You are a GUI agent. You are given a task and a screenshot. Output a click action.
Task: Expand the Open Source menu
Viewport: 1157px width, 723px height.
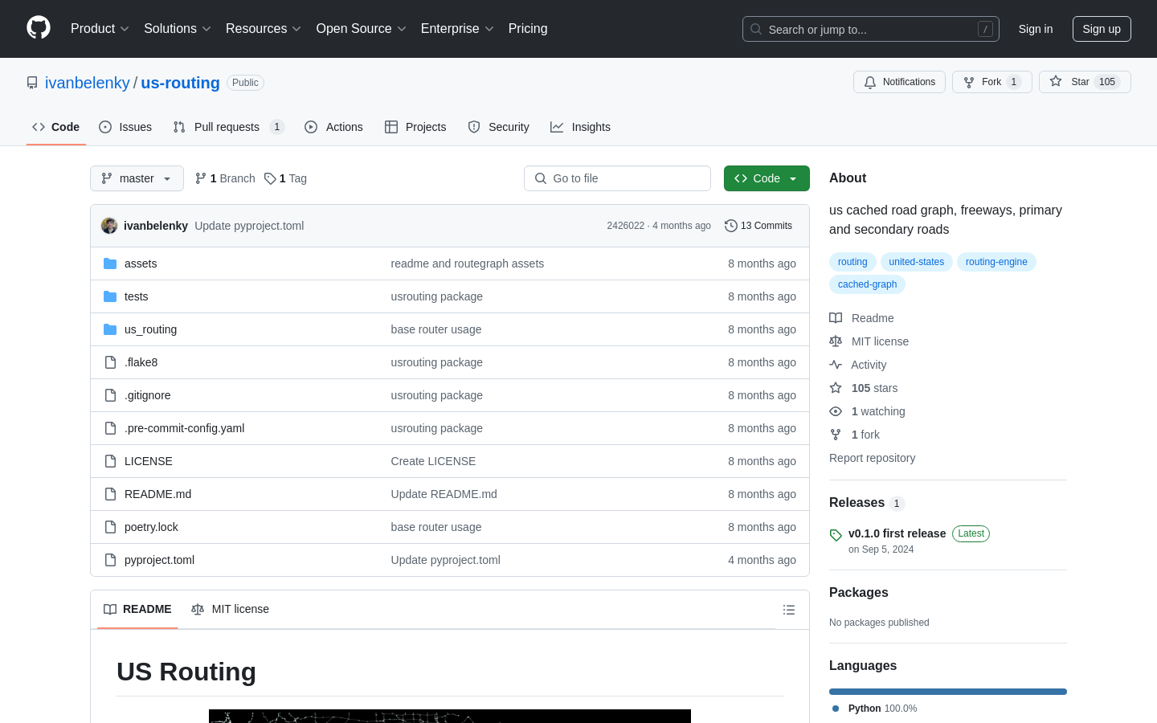coord(362,29)
